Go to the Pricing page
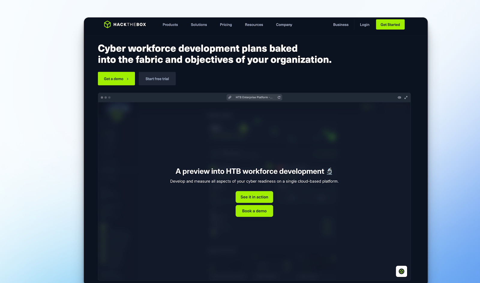Image resolution: width=480 pixels, height=283 pixels. (226, 25)
